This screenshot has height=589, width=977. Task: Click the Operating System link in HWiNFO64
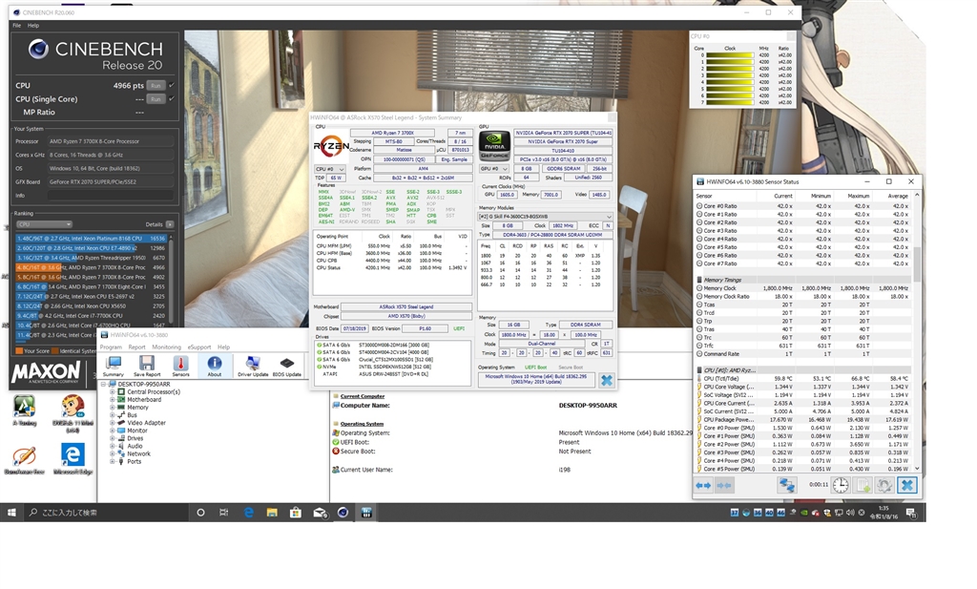(x=362, y=424)
